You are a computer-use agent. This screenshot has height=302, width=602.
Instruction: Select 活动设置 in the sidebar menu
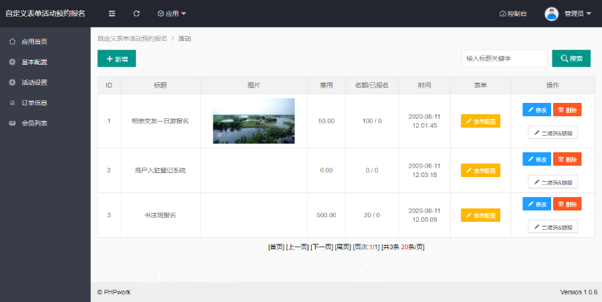click(x=34, y=83)
